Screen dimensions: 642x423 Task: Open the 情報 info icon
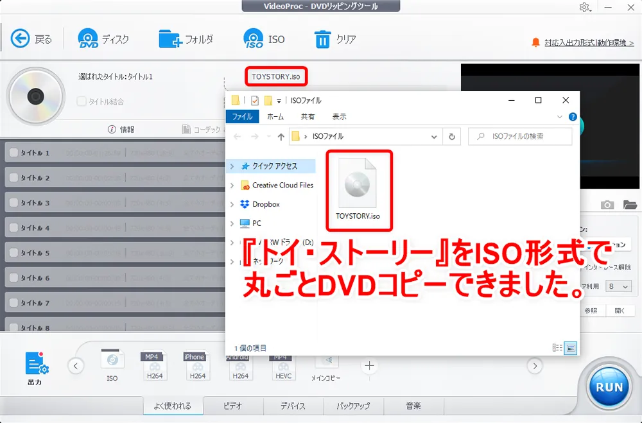coord(112,130)
